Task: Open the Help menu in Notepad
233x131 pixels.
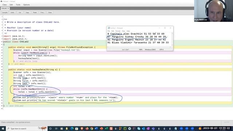Action: [128, 31]
